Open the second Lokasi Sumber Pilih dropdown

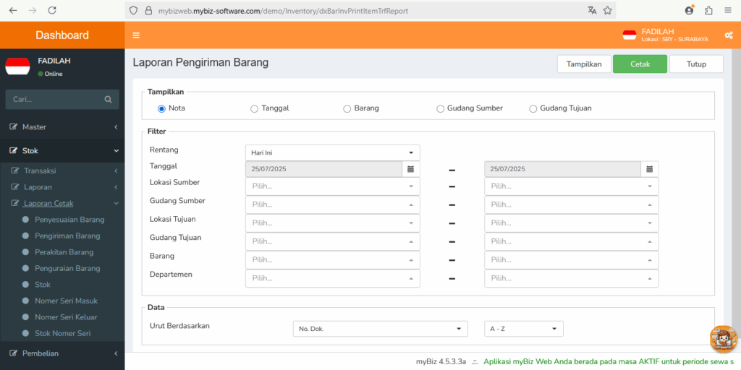[572, 186]
